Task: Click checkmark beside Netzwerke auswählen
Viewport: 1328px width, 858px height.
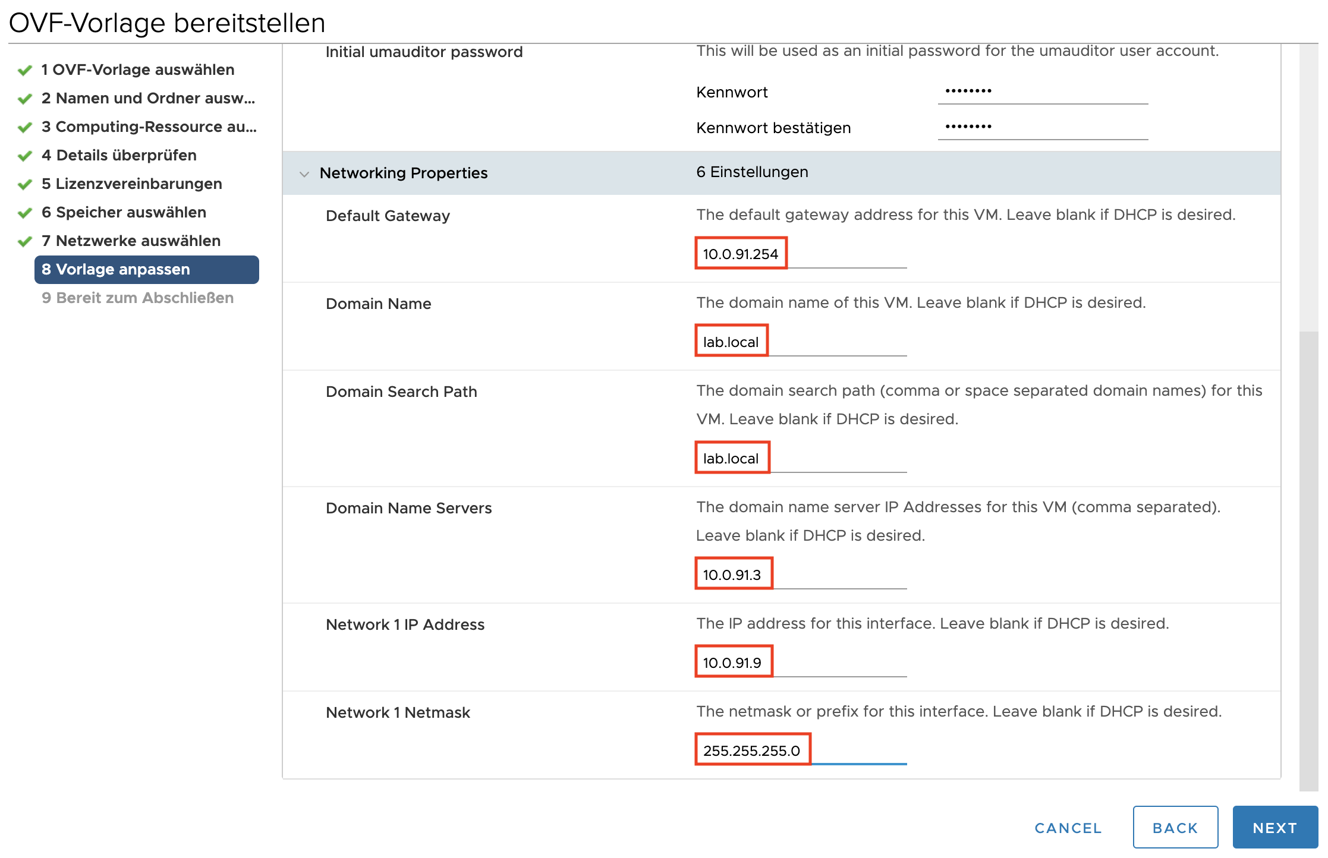Action: point(24,242)
